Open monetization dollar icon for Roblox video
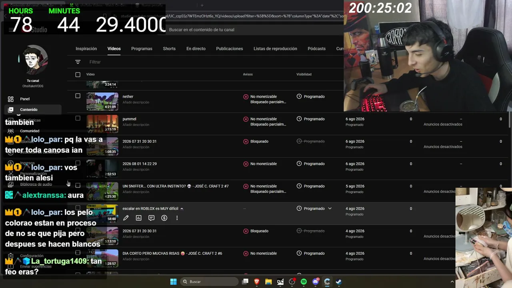This screenshot has height=288, width=512. pos(164,218)
